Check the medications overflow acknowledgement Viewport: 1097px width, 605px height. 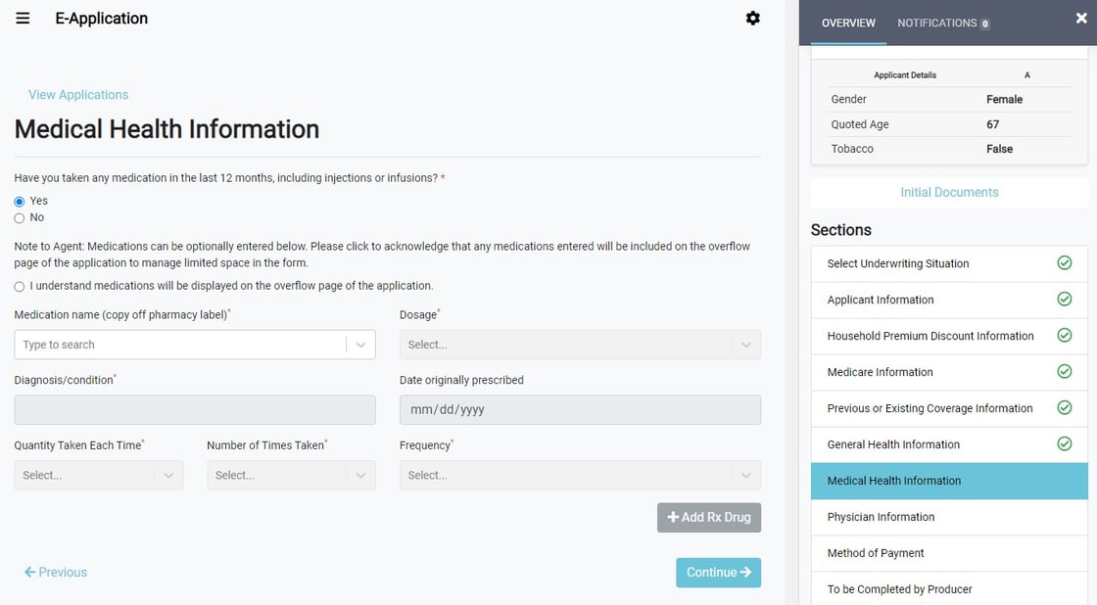19,286
